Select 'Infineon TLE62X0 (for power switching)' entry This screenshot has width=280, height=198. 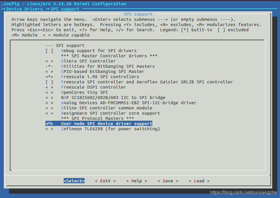[110, 129]
